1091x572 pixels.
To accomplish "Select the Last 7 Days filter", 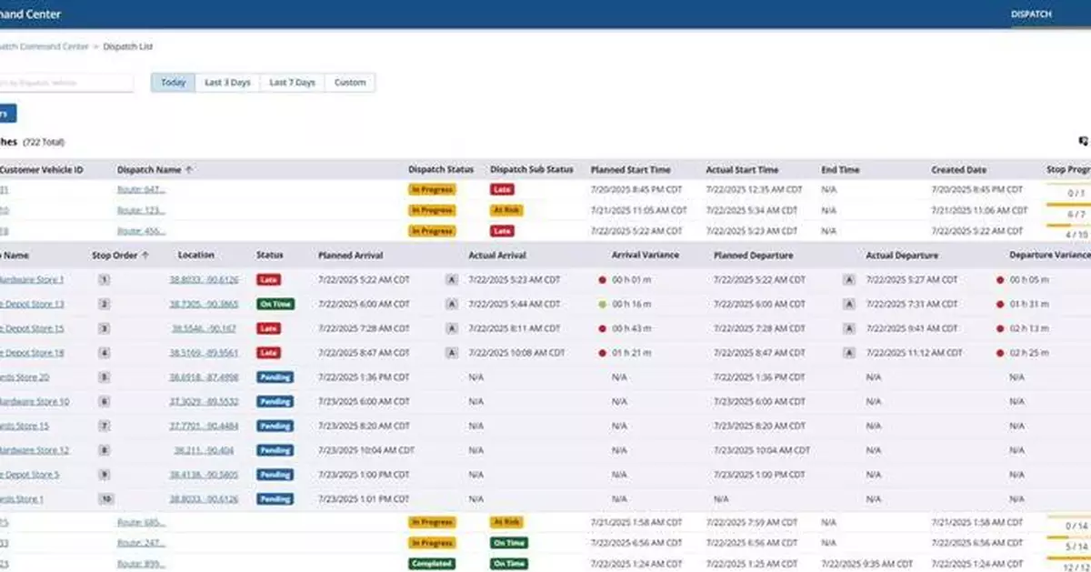I will pos(292,83).
